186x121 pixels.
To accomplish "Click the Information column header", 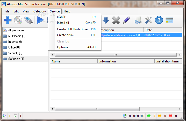I will pos(126,61).
